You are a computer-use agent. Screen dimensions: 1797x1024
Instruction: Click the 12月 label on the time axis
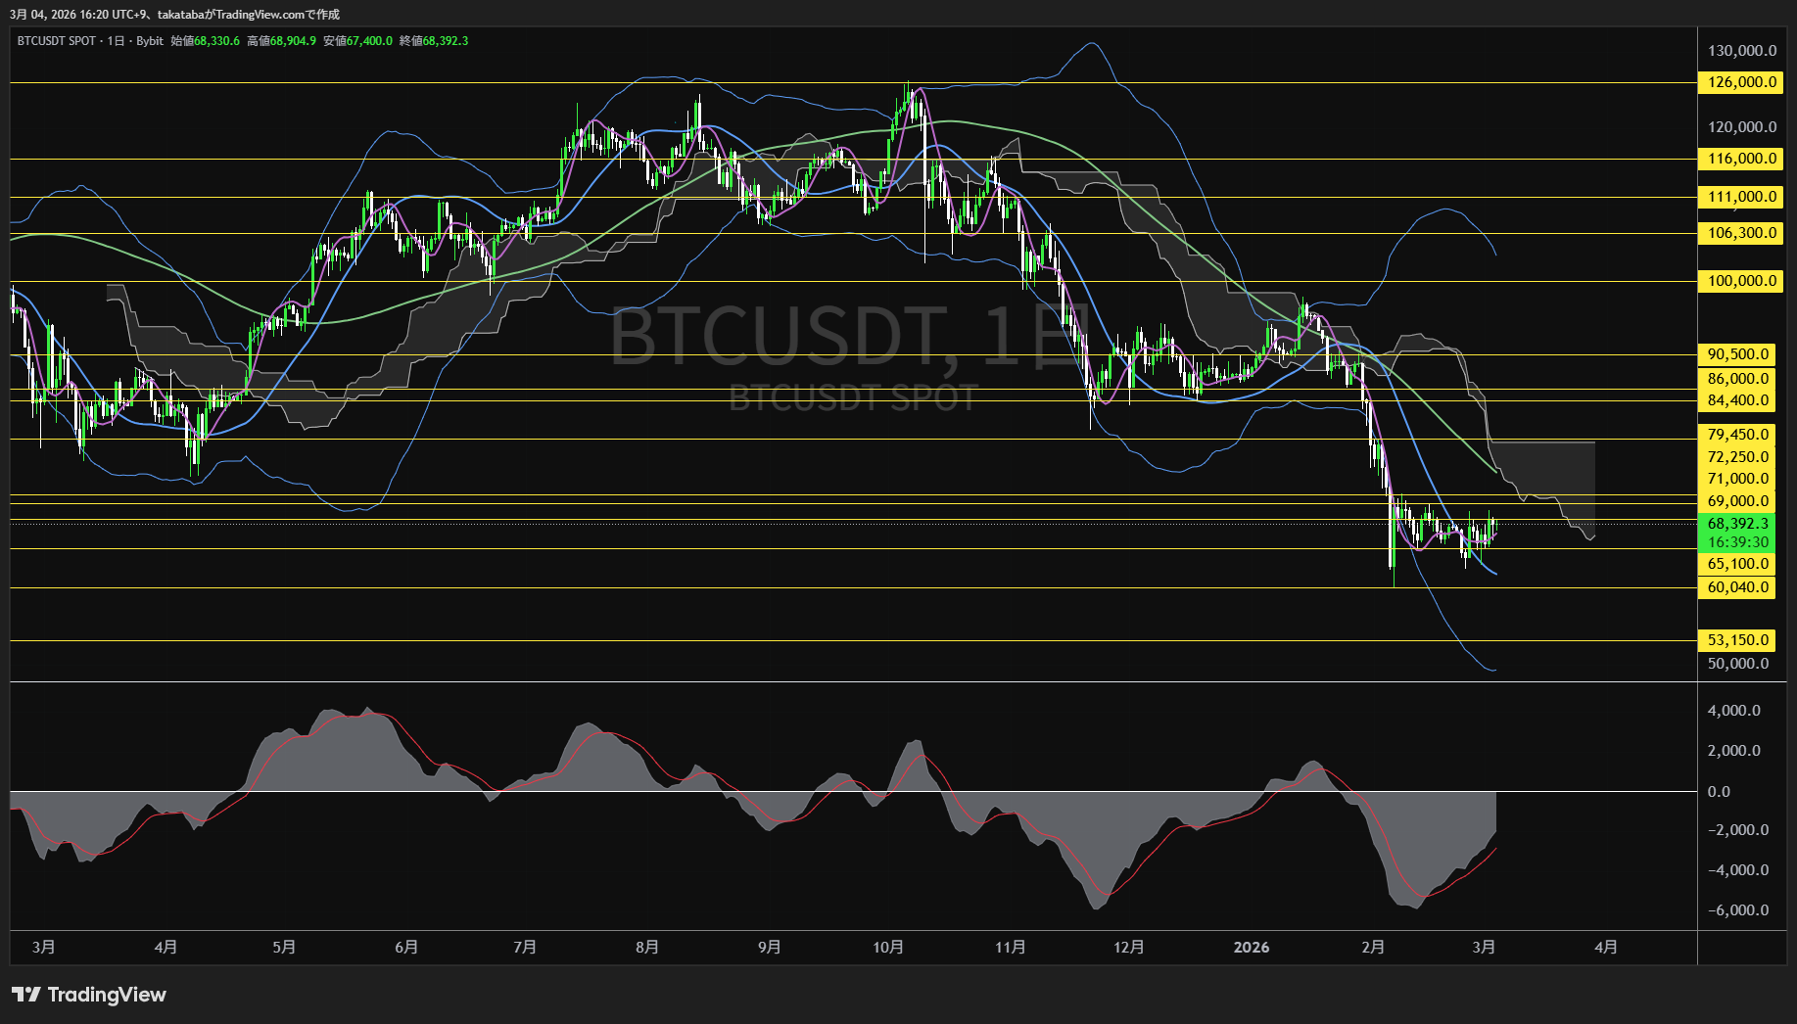point(1129,948)
